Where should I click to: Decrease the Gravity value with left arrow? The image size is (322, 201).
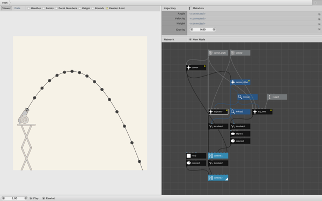click(x=192, y=29)
